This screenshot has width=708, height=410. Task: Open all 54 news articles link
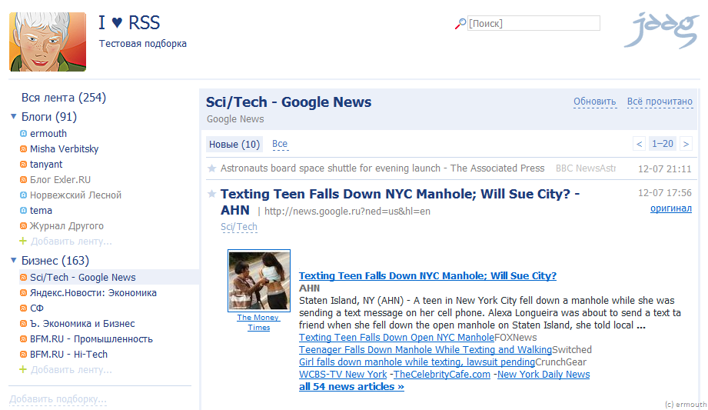tap(351, 386)
